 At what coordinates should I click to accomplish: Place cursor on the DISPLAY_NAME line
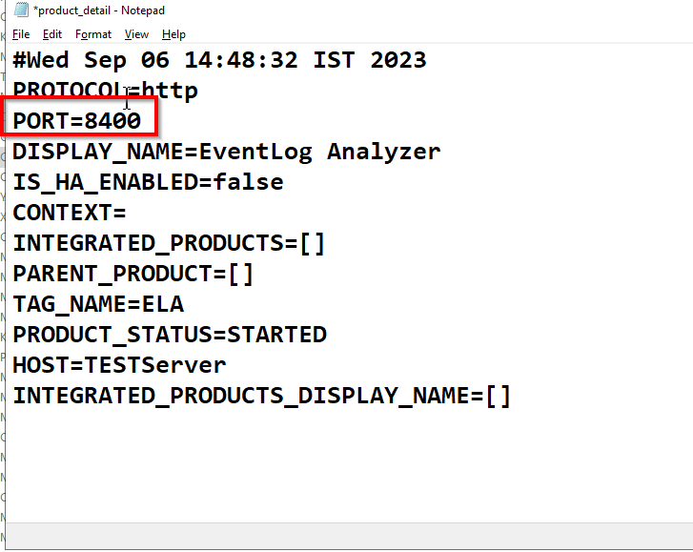coord(226,152)
